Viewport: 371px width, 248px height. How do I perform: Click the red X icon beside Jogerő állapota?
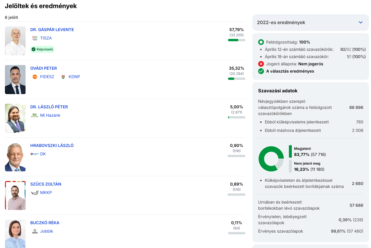click(261, 64)
